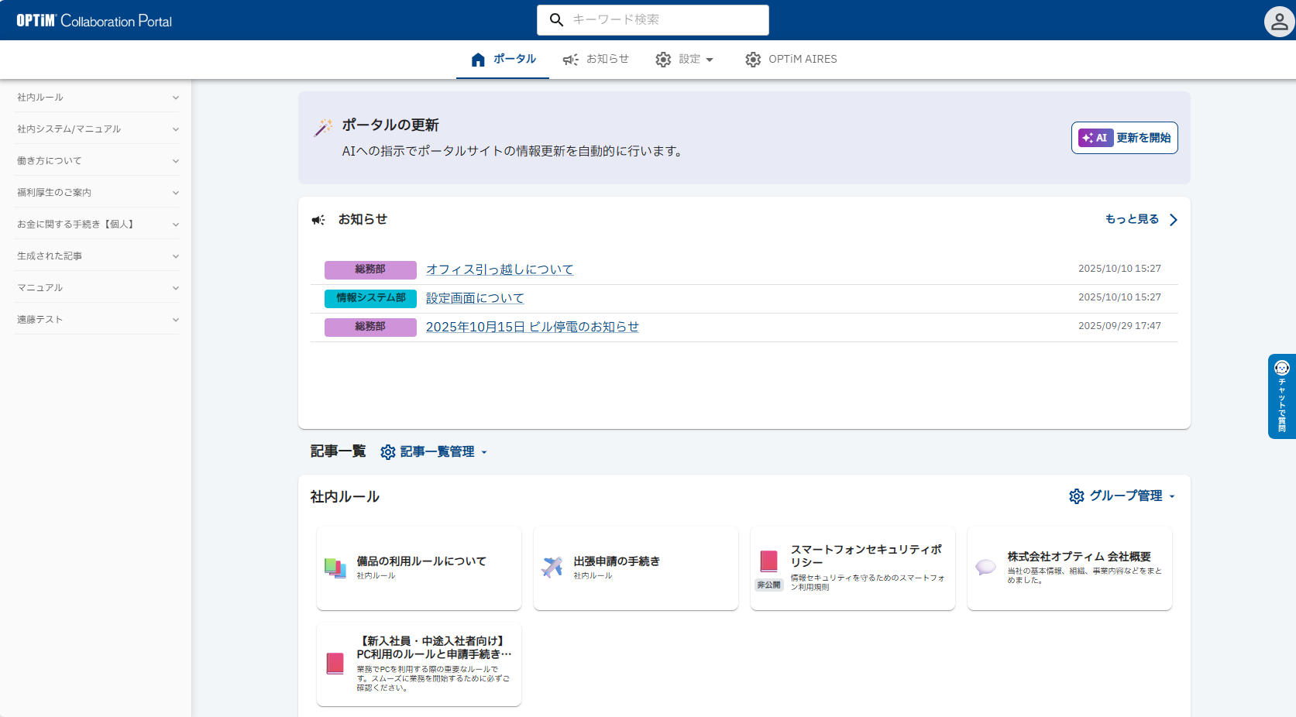The image size is (1296, 717).
Task: Open the OPTiM AIRES gear icon
Action: tap(752, 59)
